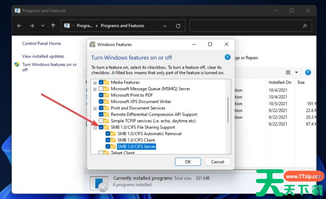The height and width of the screenshot is (199, 326).
Task: Click the folder icon beside SMB 1.0/CIFS Server
Action: [113, 147]
